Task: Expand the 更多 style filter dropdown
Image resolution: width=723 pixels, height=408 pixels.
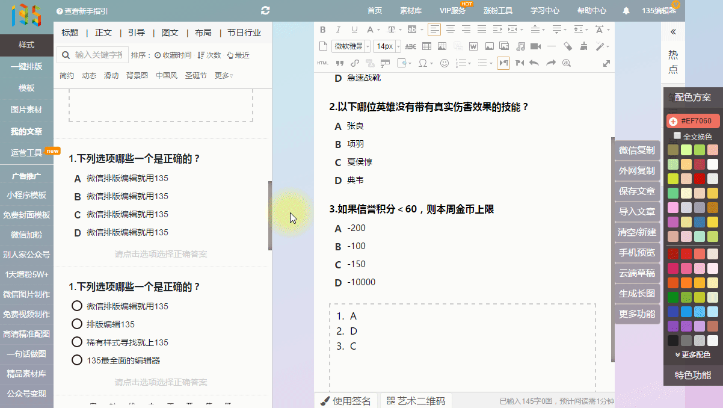Action: pos(224,76)
